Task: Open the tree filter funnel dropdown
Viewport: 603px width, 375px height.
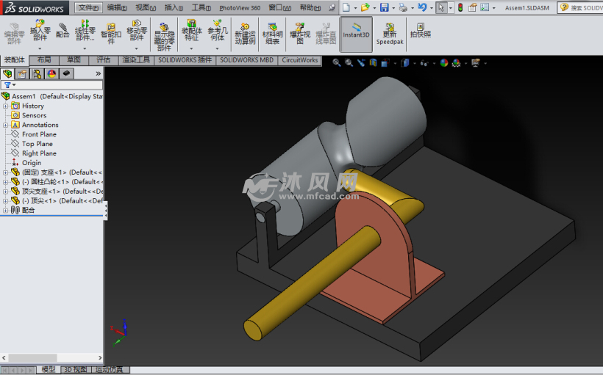Action: tap(10, 85)
